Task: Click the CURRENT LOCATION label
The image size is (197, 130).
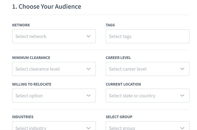Action: pos(123,84)
